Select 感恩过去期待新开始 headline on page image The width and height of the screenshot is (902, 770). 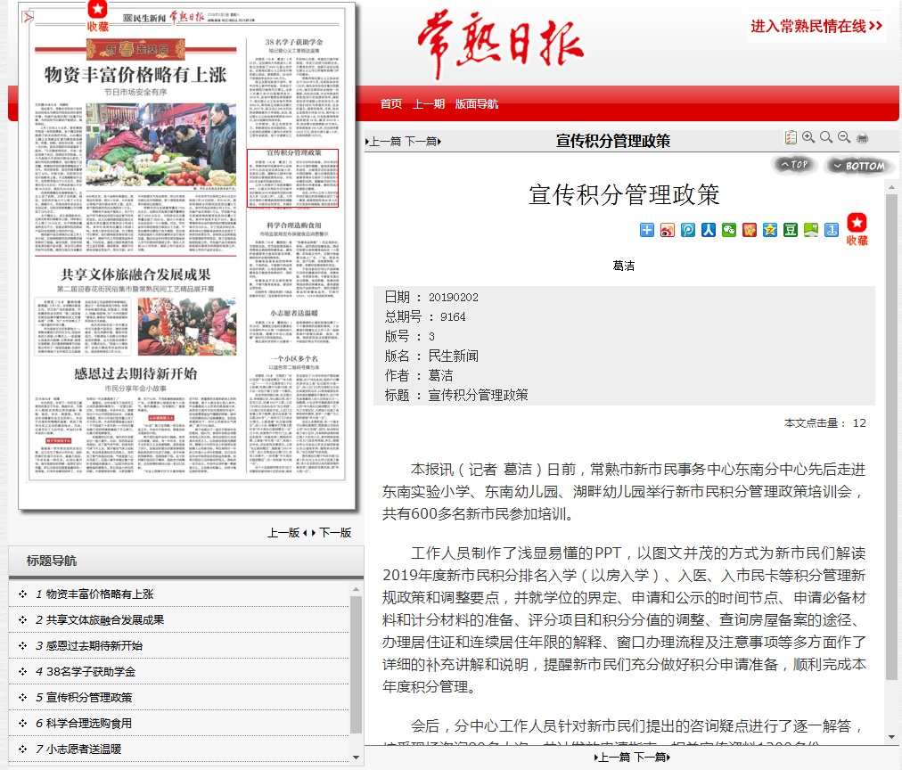(135, 373)
